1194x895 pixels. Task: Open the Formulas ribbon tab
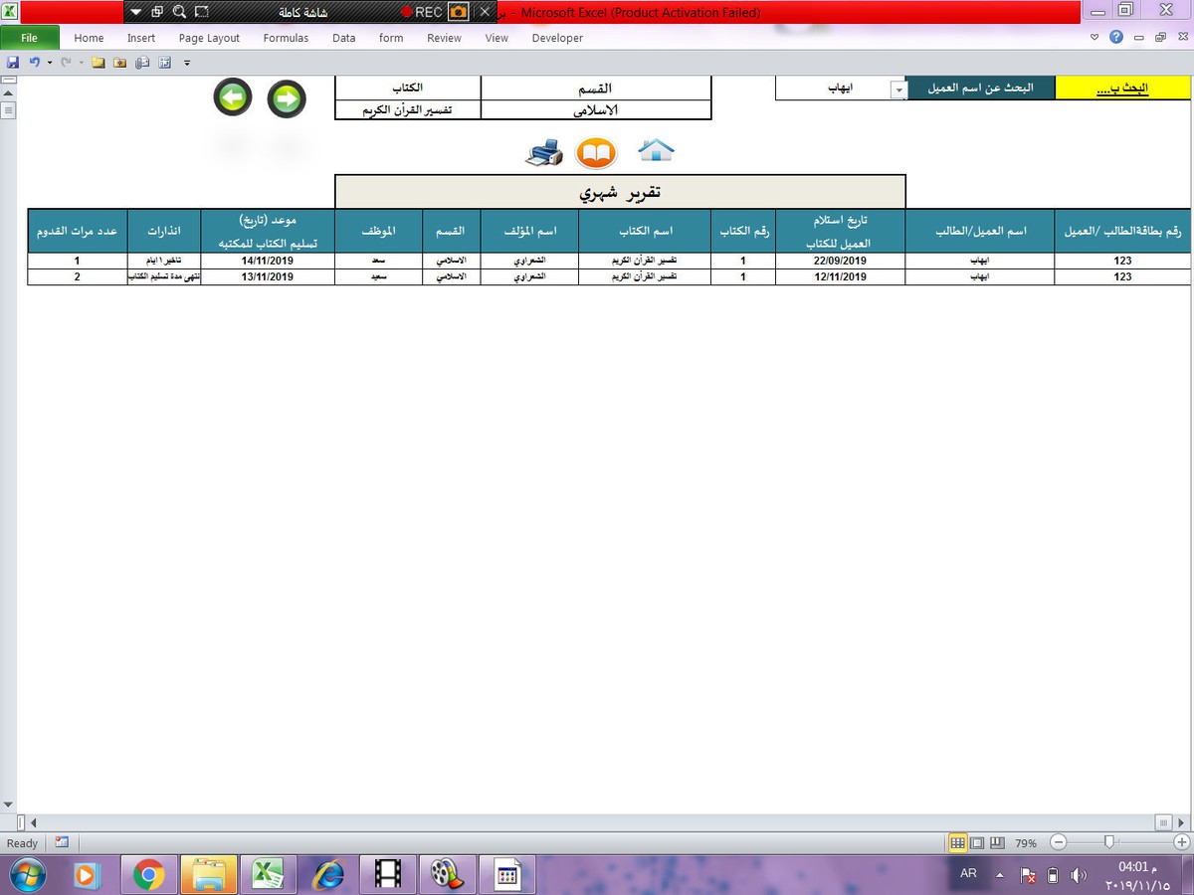coord(286,38)
